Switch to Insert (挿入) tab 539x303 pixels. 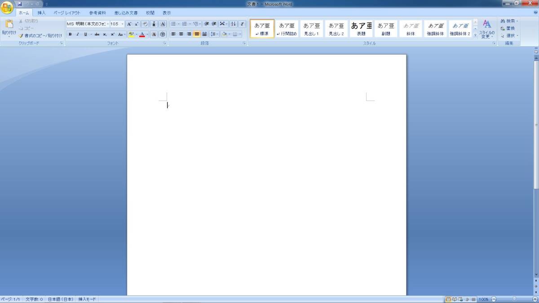(41, 13)
